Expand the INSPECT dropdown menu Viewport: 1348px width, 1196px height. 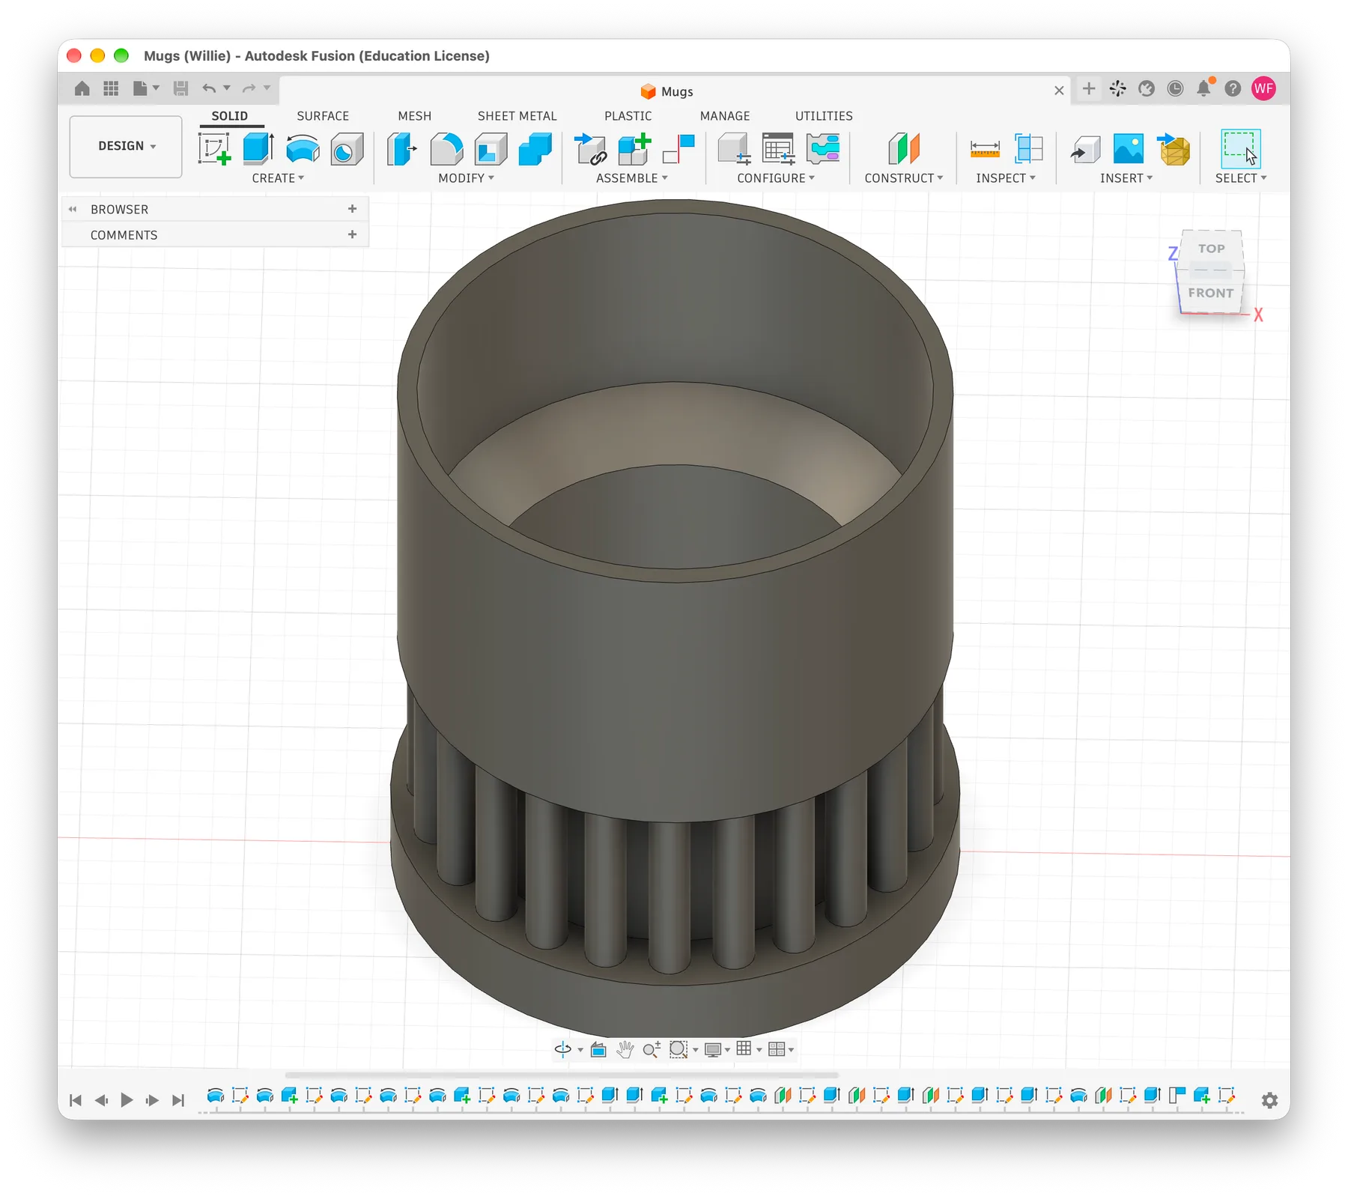point(1005,178)
